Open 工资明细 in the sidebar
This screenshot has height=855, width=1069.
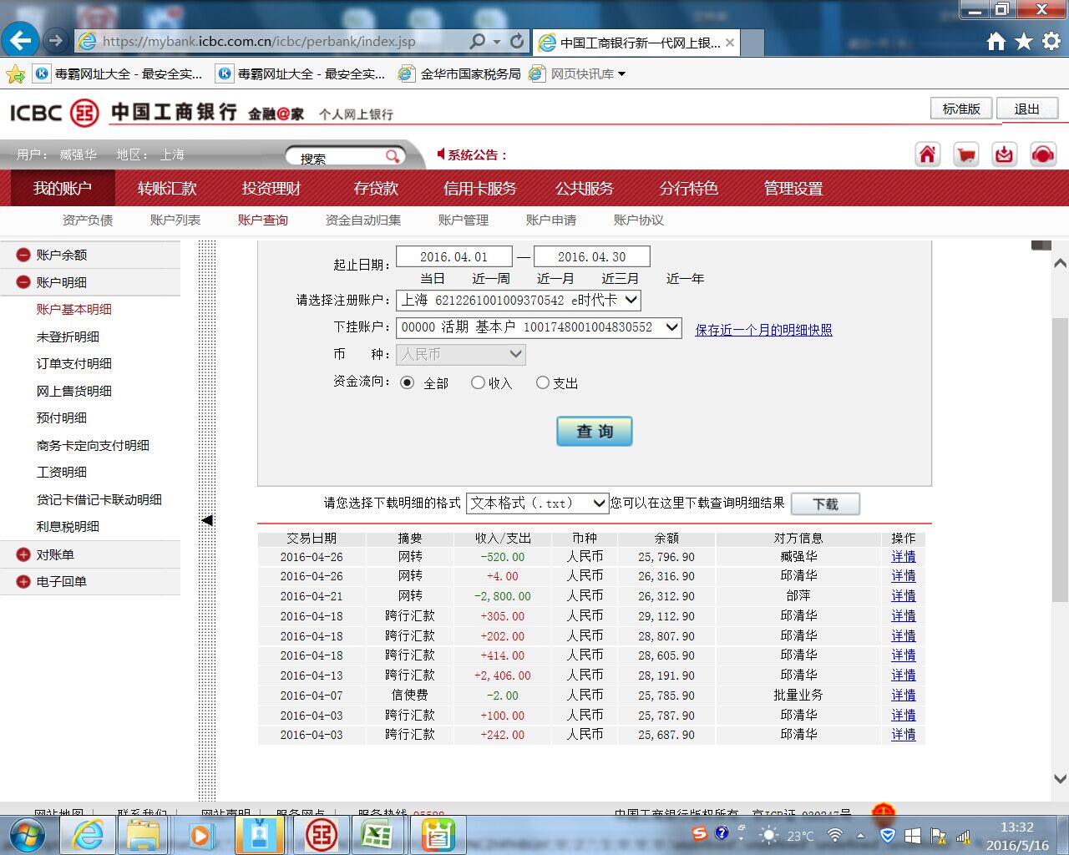point(62,472)
